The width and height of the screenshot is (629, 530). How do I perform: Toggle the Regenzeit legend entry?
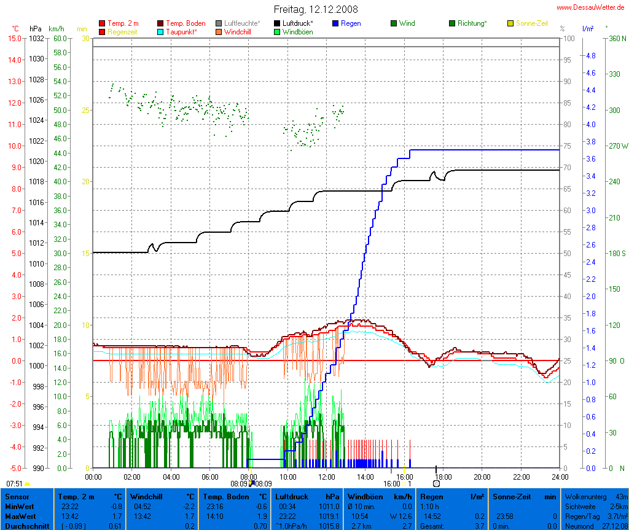(x=124, y=31)
